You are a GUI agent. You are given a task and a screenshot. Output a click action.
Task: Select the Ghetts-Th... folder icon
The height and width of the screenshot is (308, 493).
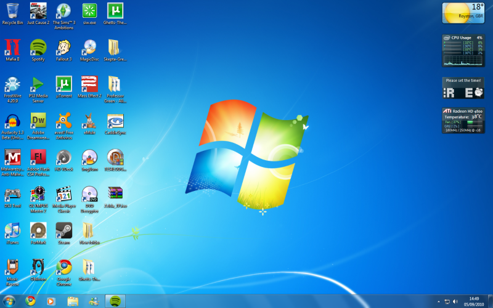89,270
